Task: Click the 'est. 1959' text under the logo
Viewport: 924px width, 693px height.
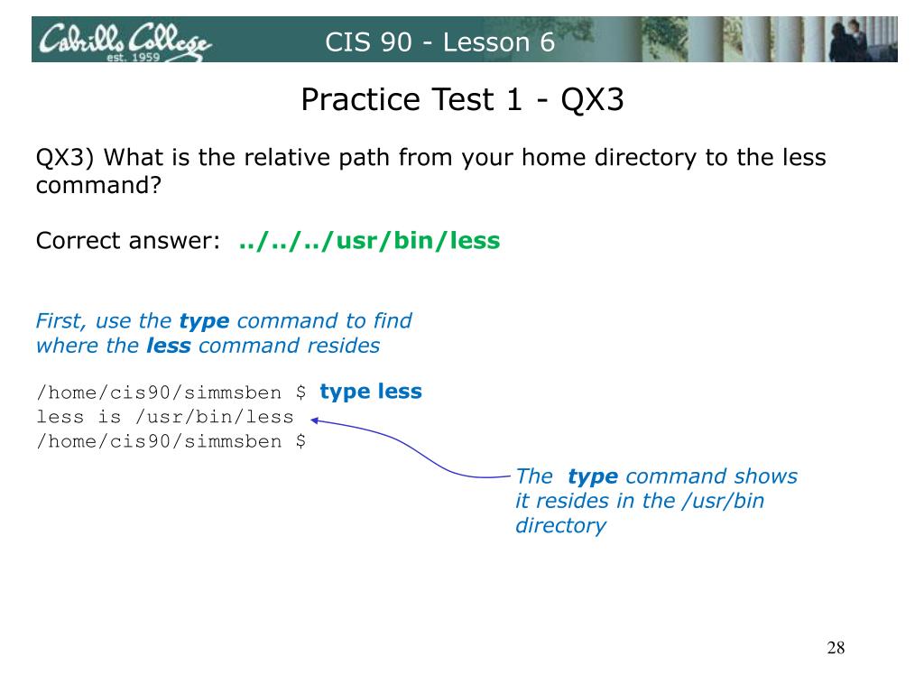Action: click(134, 57)
